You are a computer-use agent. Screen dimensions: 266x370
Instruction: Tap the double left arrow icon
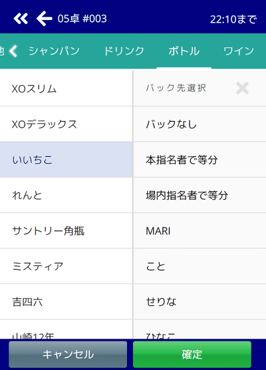pos(21,19)
